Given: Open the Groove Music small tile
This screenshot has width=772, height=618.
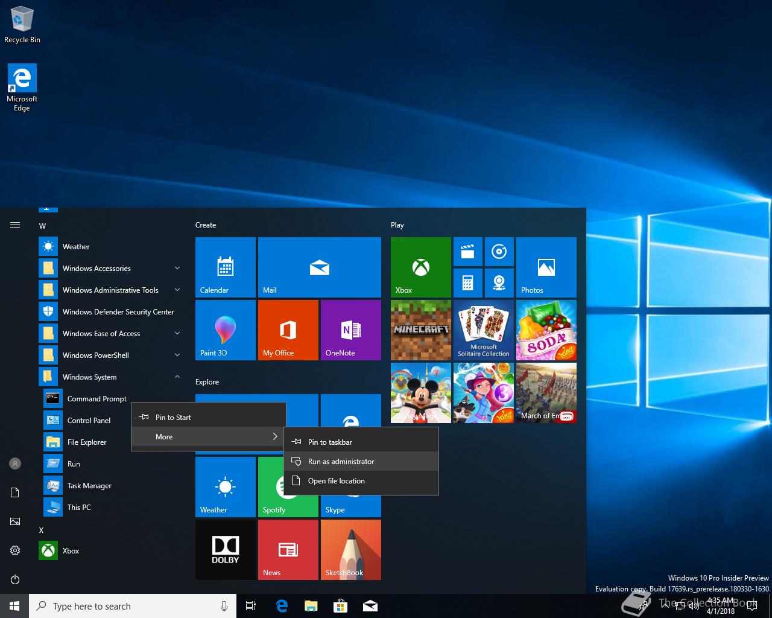Looking at the screenshot, I should (x=499, y=252).
